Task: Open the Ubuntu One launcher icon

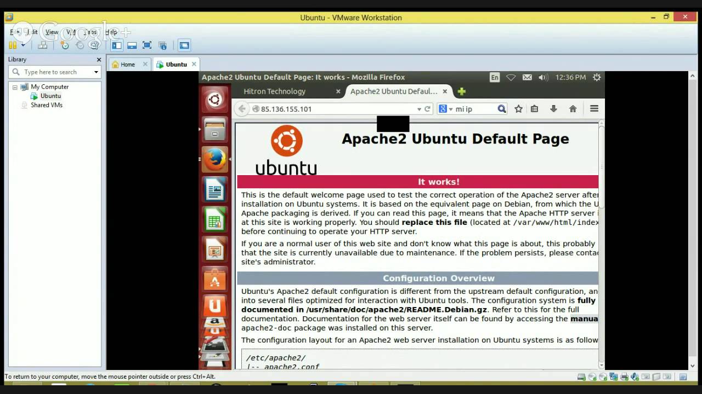Action: 214,306
